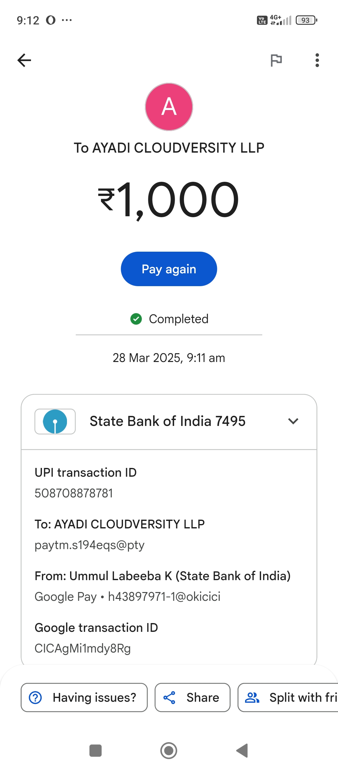Tap the paytm.s194eqs@pty UPI address
Image resolution: width=338 pixels, height=771 pixels.
[x=90, y=545]
